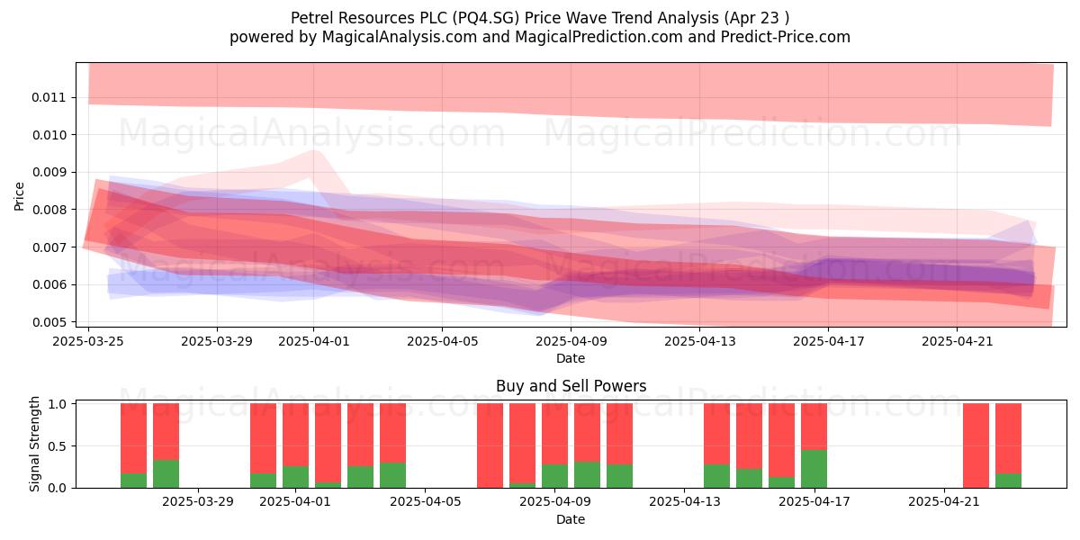This screenshot has height=540, width=1080.
Task: Click the 'powered by MagicalAnalysis.com' subtitle line
Action: click(x=540, y=37)
